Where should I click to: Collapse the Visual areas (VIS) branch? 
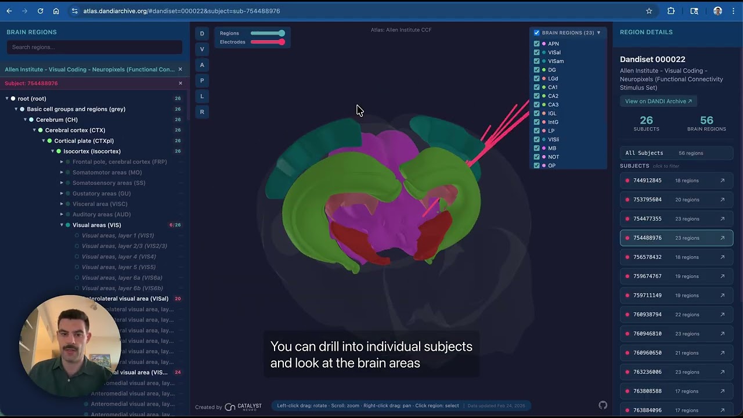(62, 225)
